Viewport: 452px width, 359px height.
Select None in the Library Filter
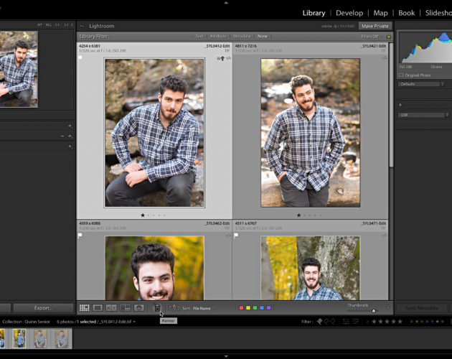pyautogui.click(x=263, y=37)
